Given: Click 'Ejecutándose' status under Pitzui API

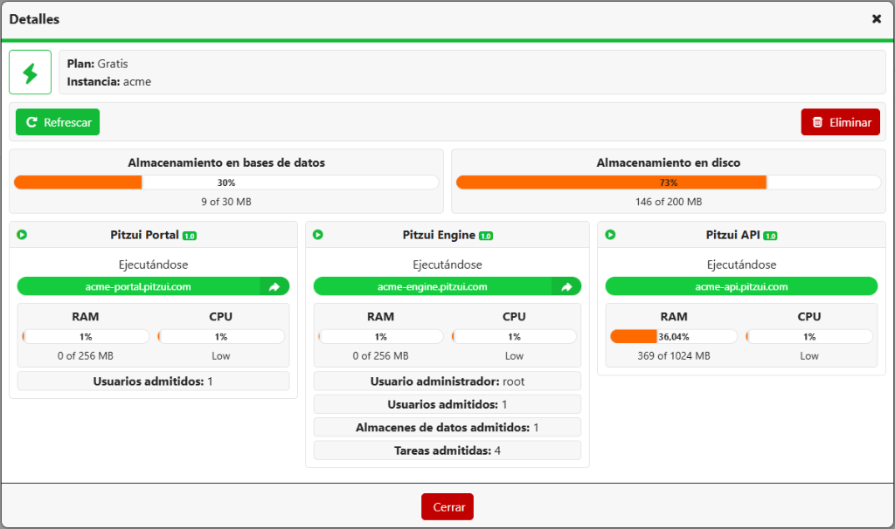Looking at the screenshot, I should click(x=741, y=264).
